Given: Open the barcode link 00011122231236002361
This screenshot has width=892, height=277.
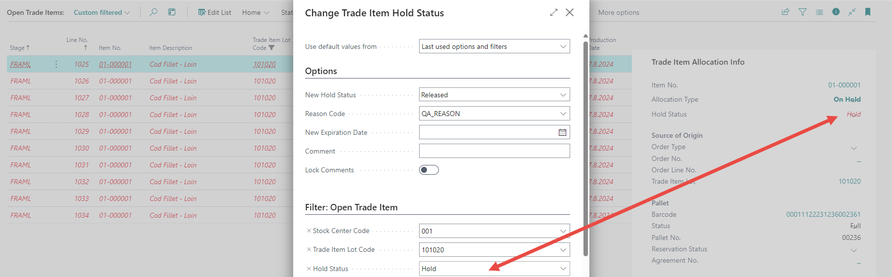Looking at the screenshot, I should tap(823, 214).
